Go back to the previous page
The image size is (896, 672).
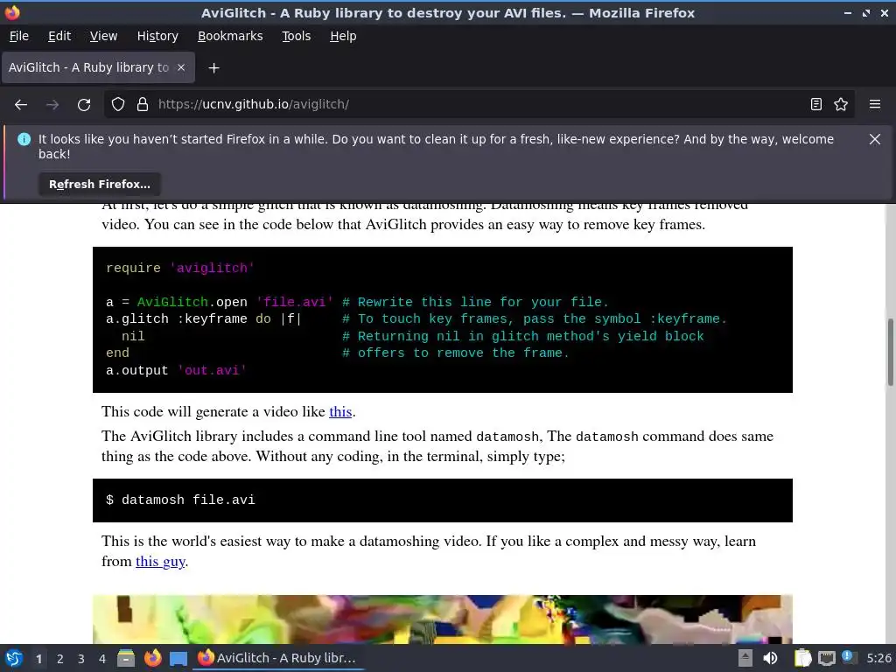21,105
